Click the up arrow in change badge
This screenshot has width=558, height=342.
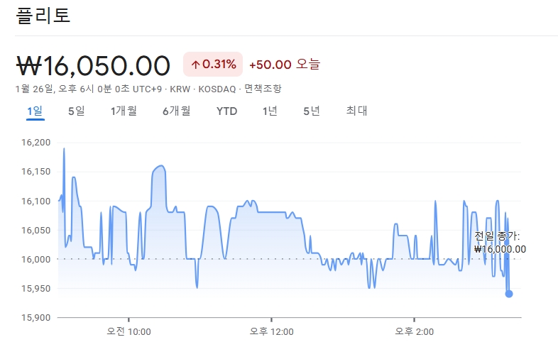pyautogui.click(x=195, y=65)
